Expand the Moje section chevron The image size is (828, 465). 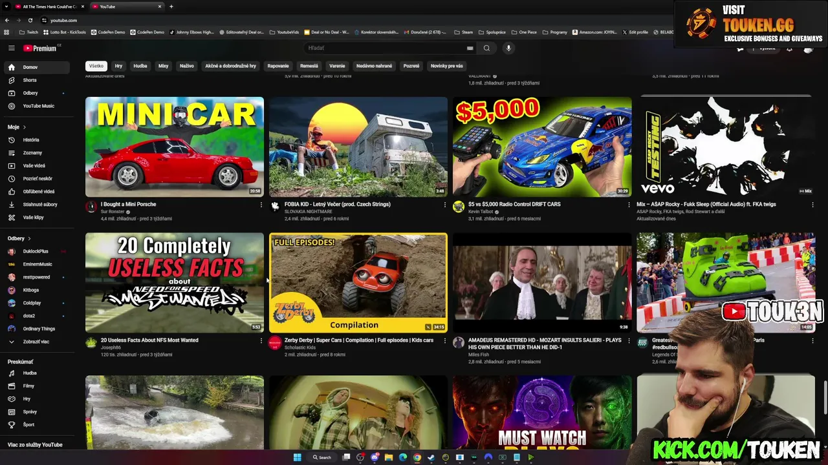point(25,127)
